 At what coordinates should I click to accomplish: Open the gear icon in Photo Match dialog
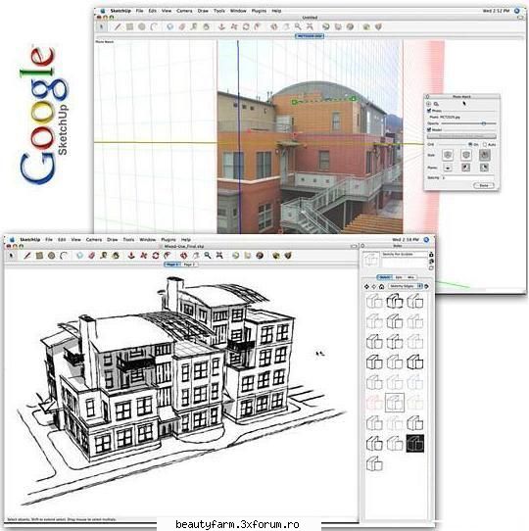click(x=429, y=104)
